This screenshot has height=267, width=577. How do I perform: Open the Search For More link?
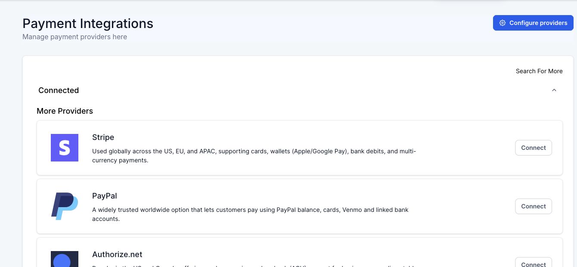tap(539, 71)
